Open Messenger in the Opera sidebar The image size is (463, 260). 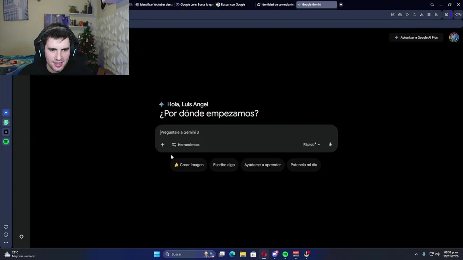point(6,113)
